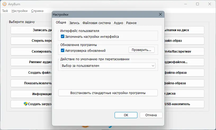Click the AnyBurn app icon in title bar
This screenshot has height=130, width=216.
[x=4, y=4]
